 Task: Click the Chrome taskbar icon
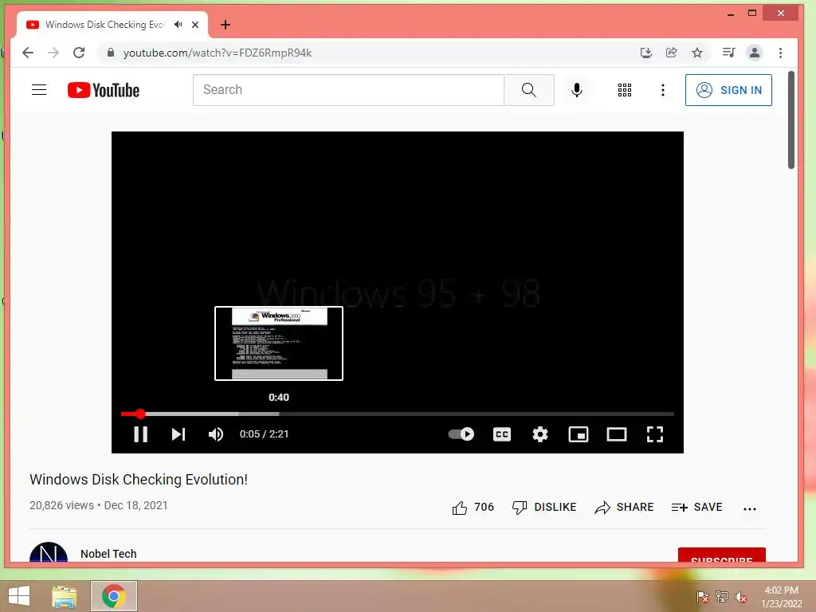[x=114, y=596]
